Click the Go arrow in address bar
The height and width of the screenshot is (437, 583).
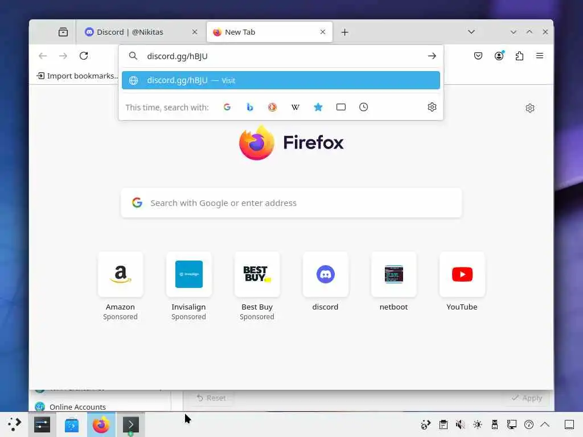(x=432, y=56)
